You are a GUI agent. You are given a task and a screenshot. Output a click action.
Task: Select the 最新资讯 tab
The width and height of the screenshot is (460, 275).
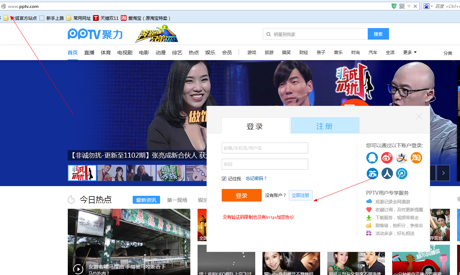tap(146, 200)
